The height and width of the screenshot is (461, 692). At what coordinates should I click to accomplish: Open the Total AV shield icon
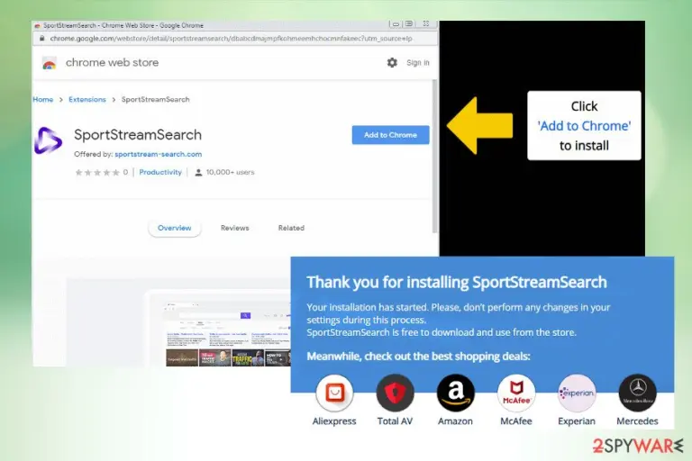[395, 393]
